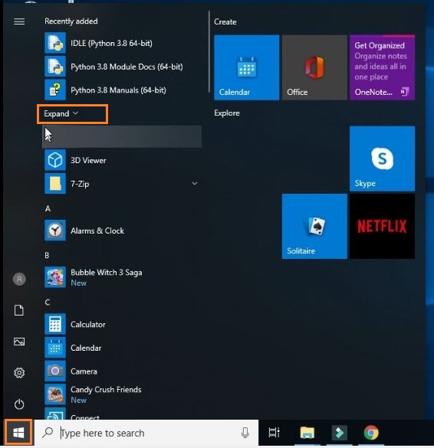434x448 pixels.
Task: Click the Candy Crush Friends label
Action: 106,390
